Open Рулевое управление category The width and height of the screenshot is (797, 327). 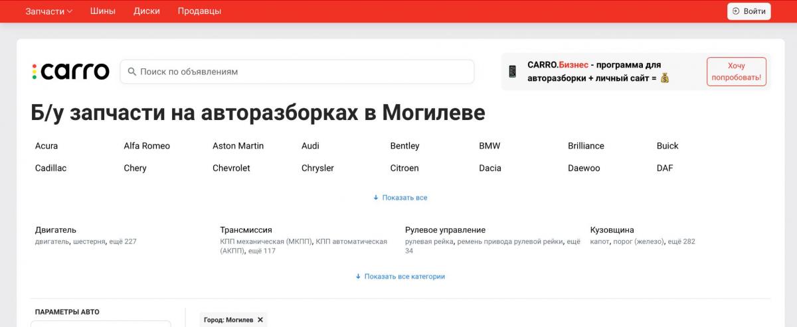click(445, 230)
